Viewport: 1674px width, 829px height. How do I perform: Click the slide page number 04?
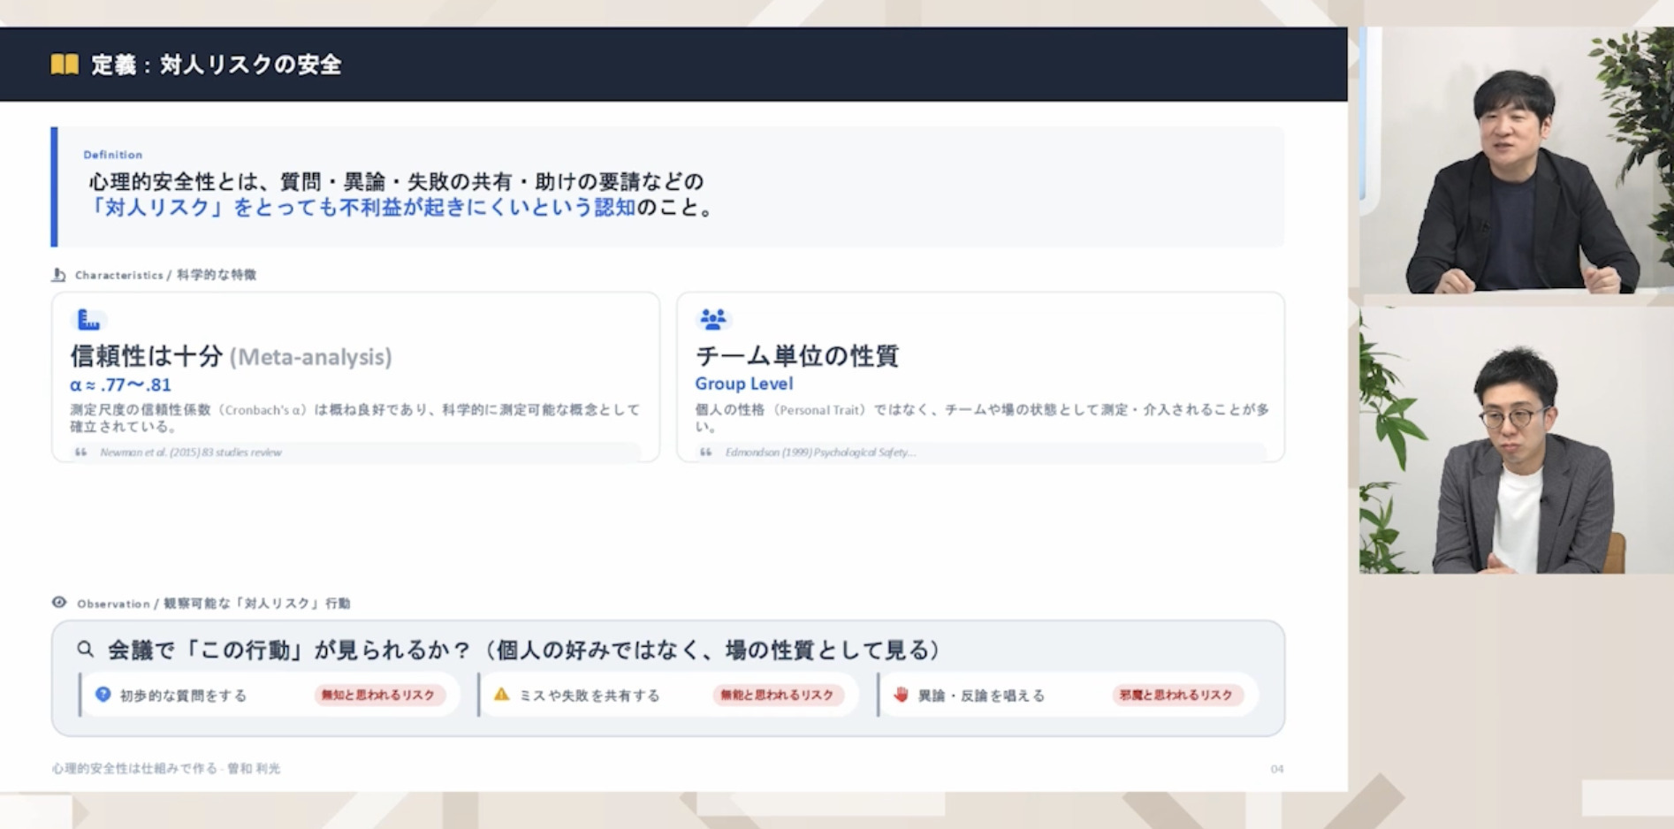pos(1277,769)
